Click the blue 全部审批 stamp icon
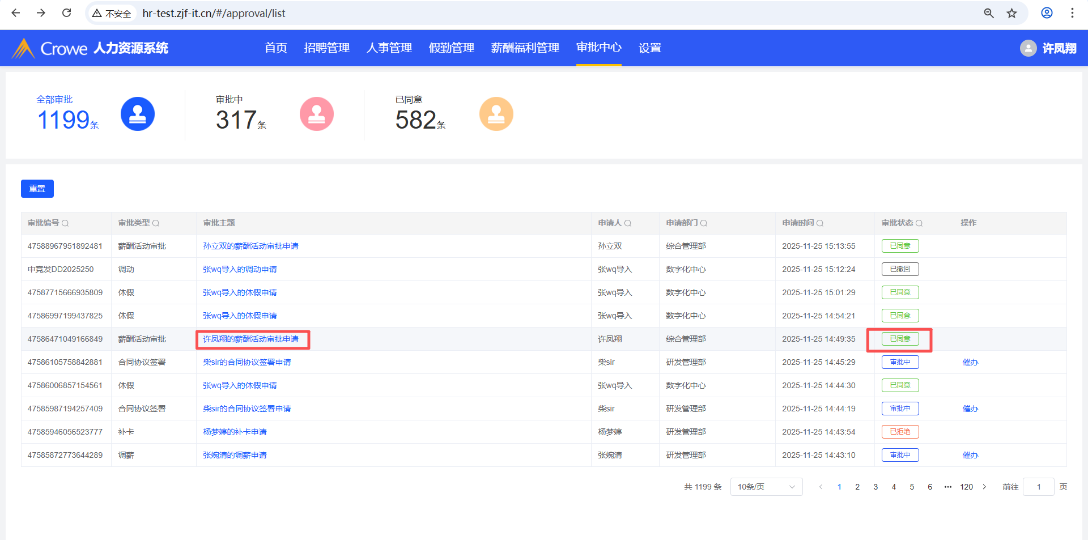Screen dimensions: 1088x540 pos(138,114)
